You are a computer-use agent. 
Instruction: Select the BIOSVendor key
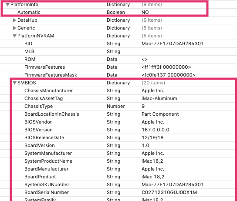[x=38, y=122]
